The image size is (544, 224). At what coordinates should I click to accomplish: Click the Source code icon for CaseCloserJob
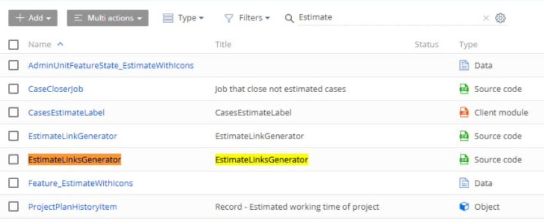[464, 89]
